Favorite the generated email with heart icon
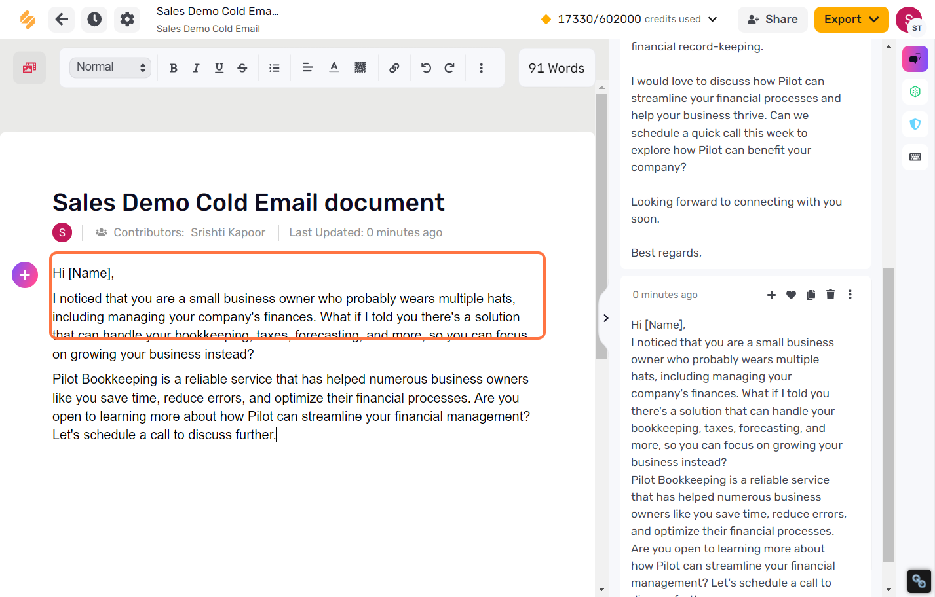 791,295
